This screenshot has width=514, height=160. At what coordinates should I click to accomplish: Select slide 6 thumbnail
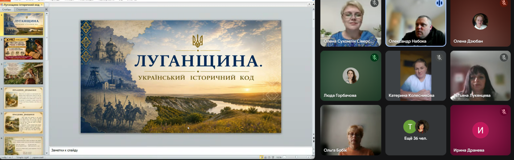pyautogui.click(x=24, y=145)
